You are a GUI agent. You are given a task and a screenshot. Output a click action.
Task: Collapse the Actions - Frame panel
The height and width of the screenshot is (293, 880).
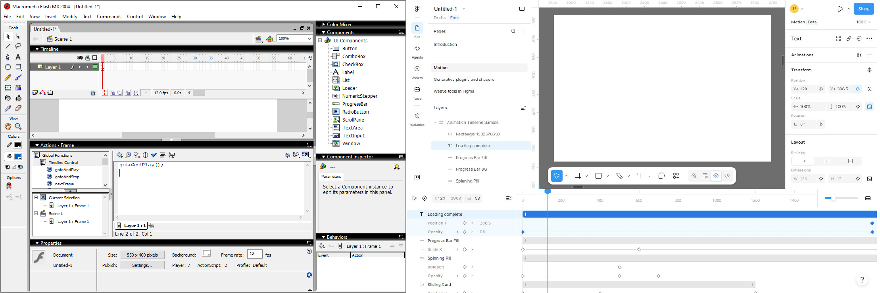coord(37,145)
